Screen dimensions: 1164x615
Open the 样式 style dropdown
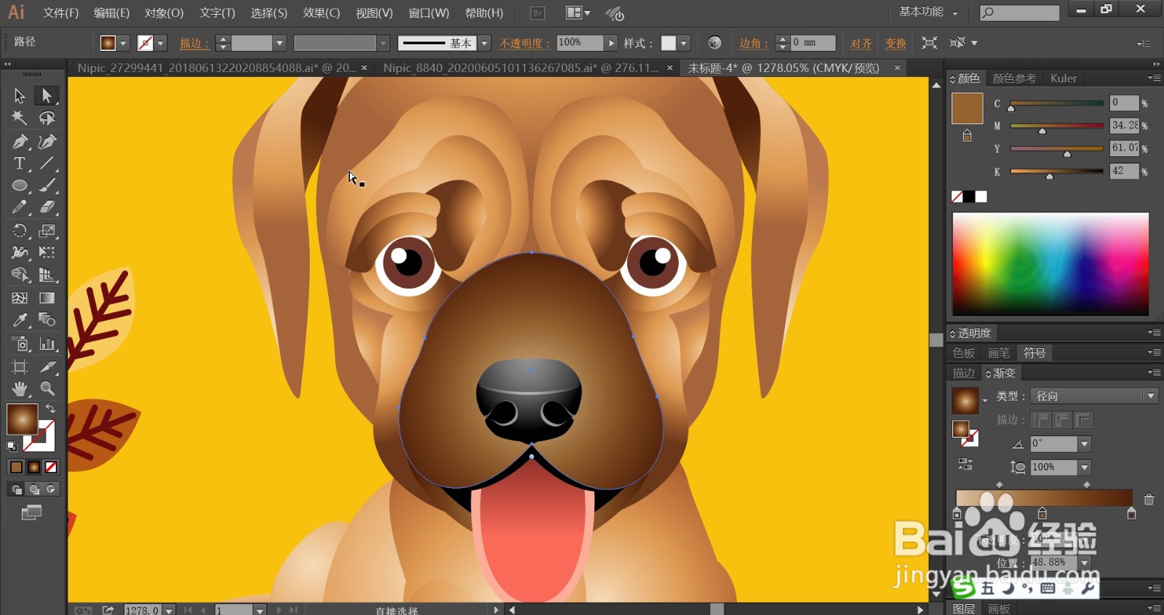coord(684,44)
